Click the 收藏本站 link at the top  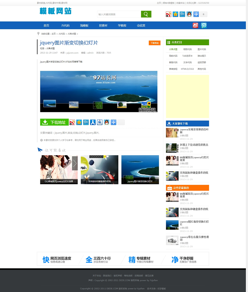[x=180, y=3]
